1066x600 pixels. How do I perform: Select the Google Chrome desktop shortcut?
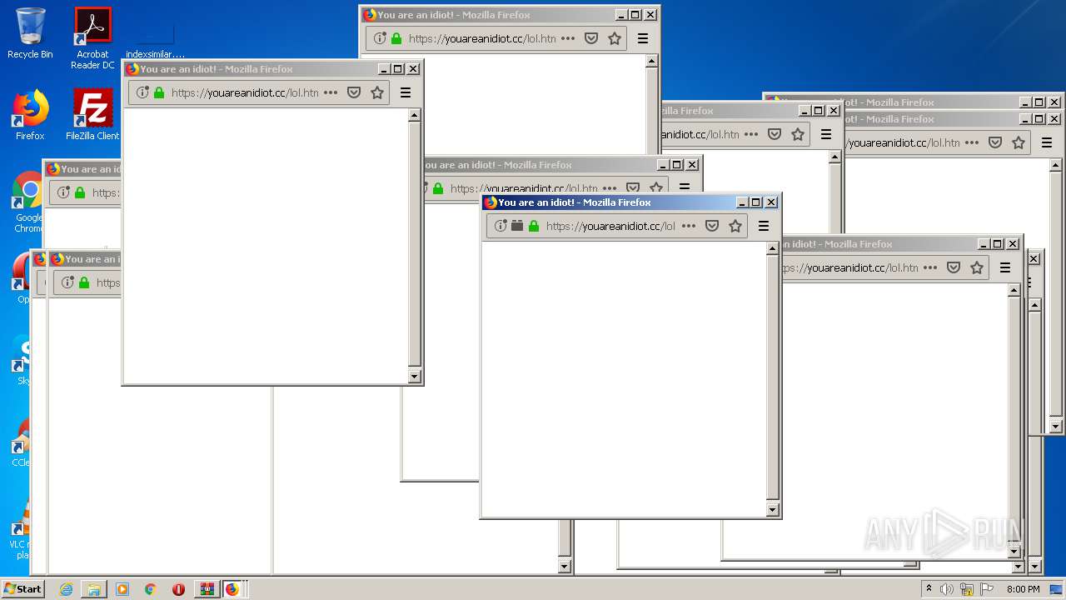[28, 202]
